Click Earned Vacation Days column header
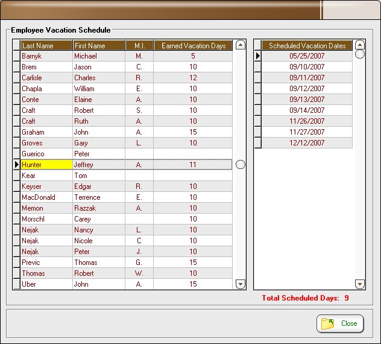 [193, 45]
